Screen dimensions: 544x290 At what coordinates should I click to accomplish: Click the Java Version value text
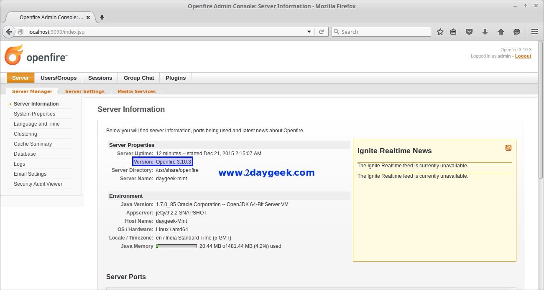click(x=222, y=204)
